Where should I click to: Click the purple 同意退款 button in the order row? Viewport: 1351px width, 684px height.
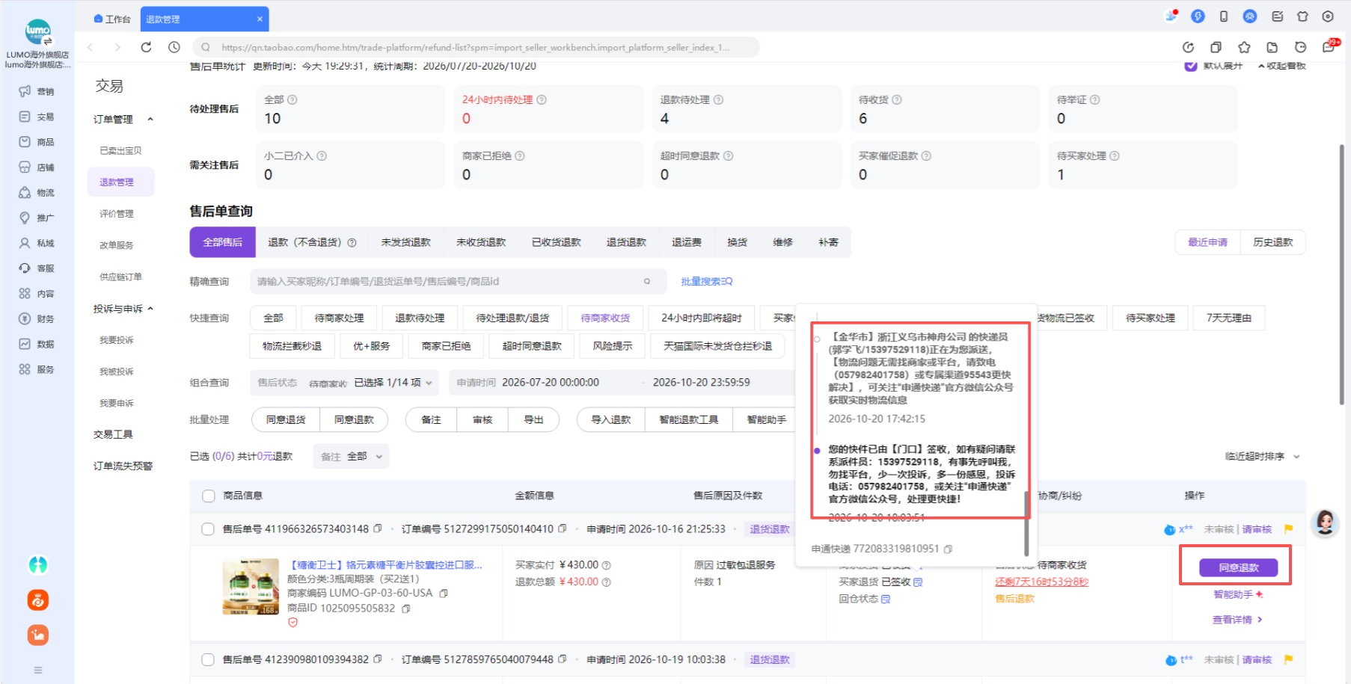[1238, 567]
